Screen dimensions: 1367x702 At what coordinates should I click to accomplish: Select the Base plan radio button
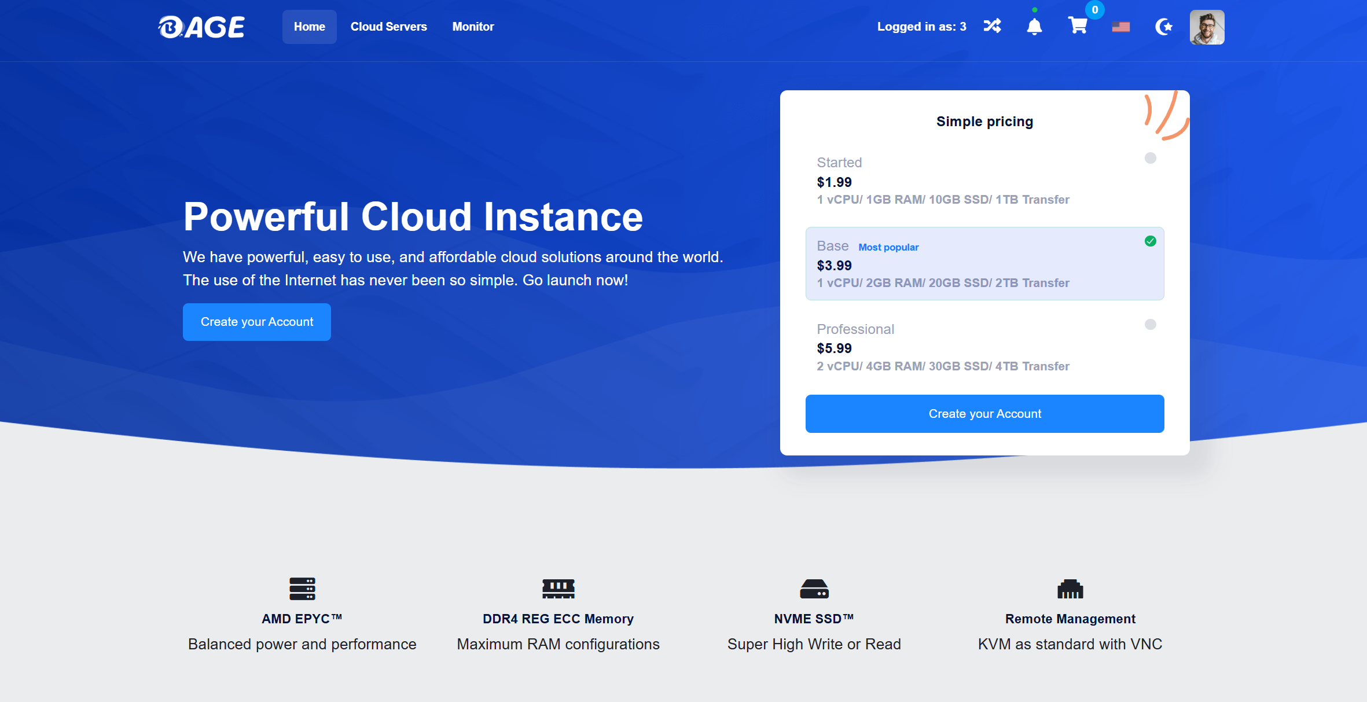1150,241
